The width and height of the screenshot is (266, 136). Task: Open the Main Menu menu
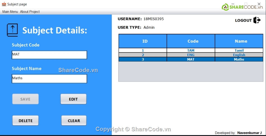coord(10,12)
